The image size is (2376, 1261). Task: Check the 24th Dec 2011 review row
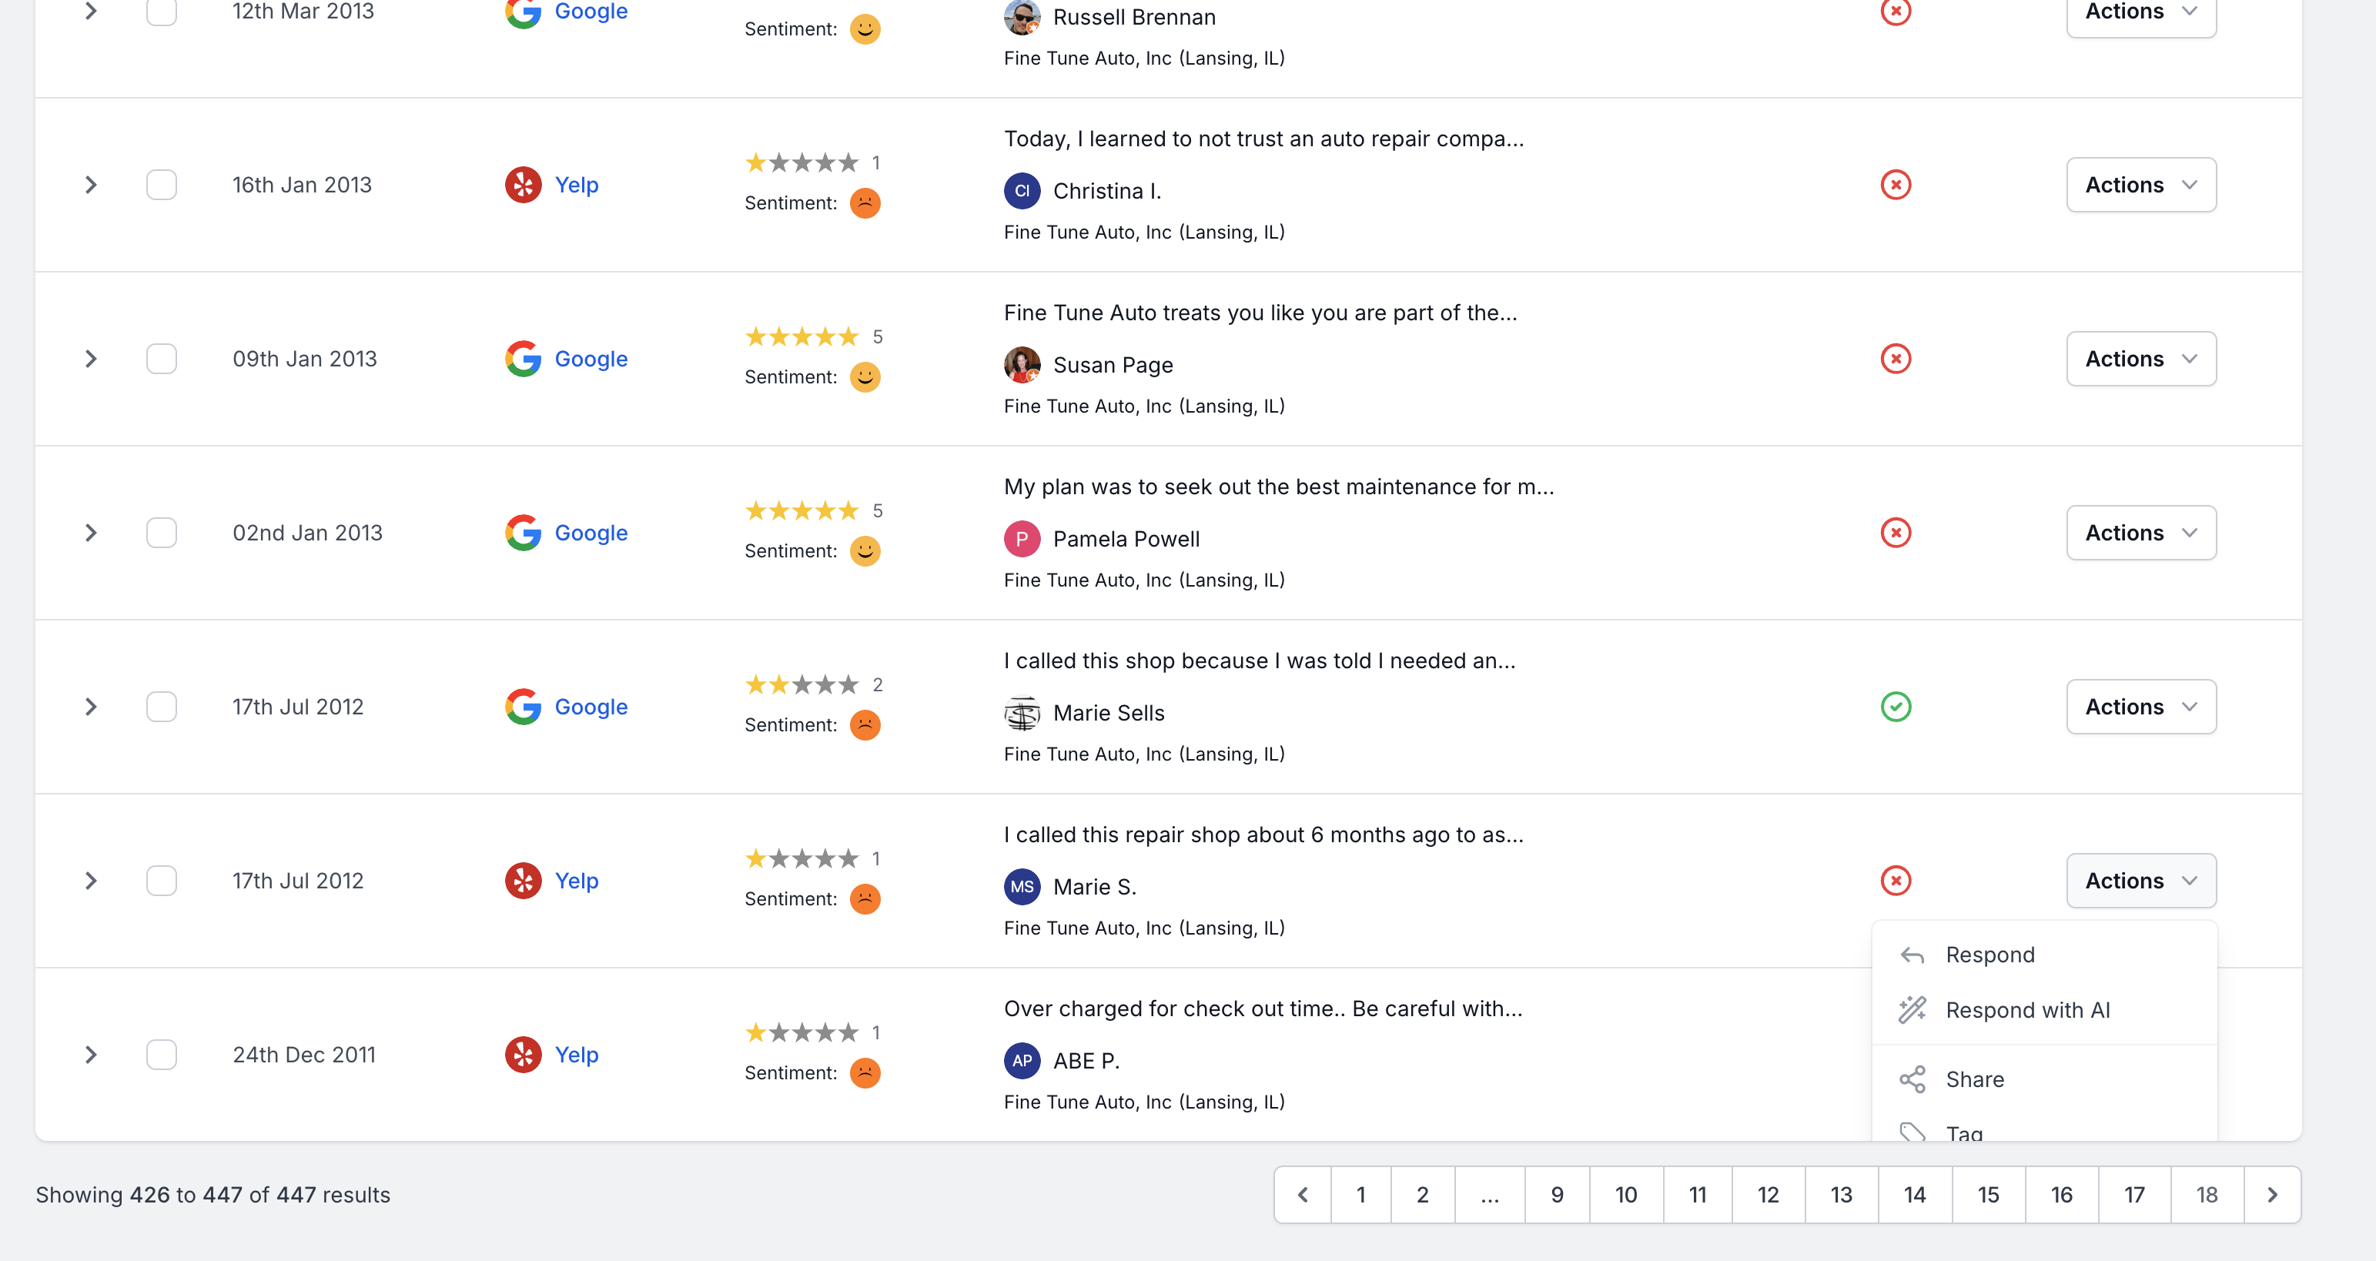click(x=162, y=1055)
